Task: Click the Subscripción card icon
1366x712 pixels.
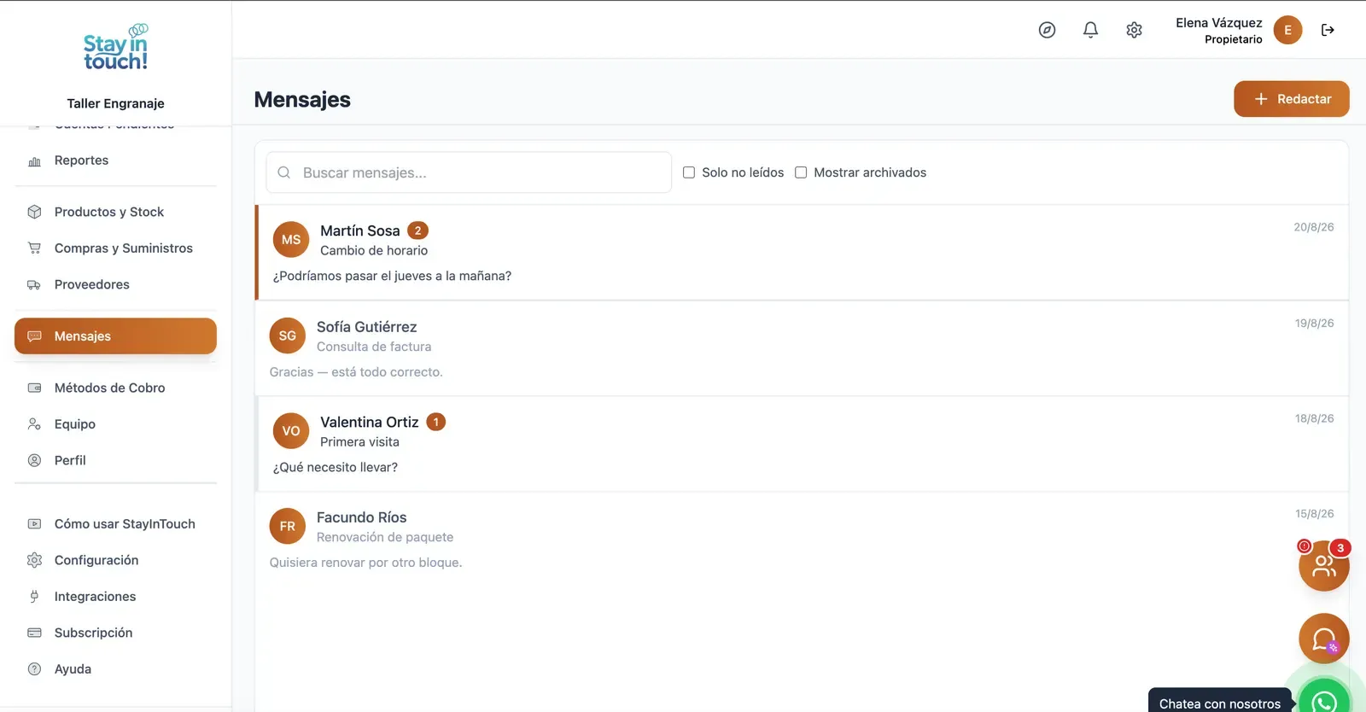Action: tap(34, 633)
